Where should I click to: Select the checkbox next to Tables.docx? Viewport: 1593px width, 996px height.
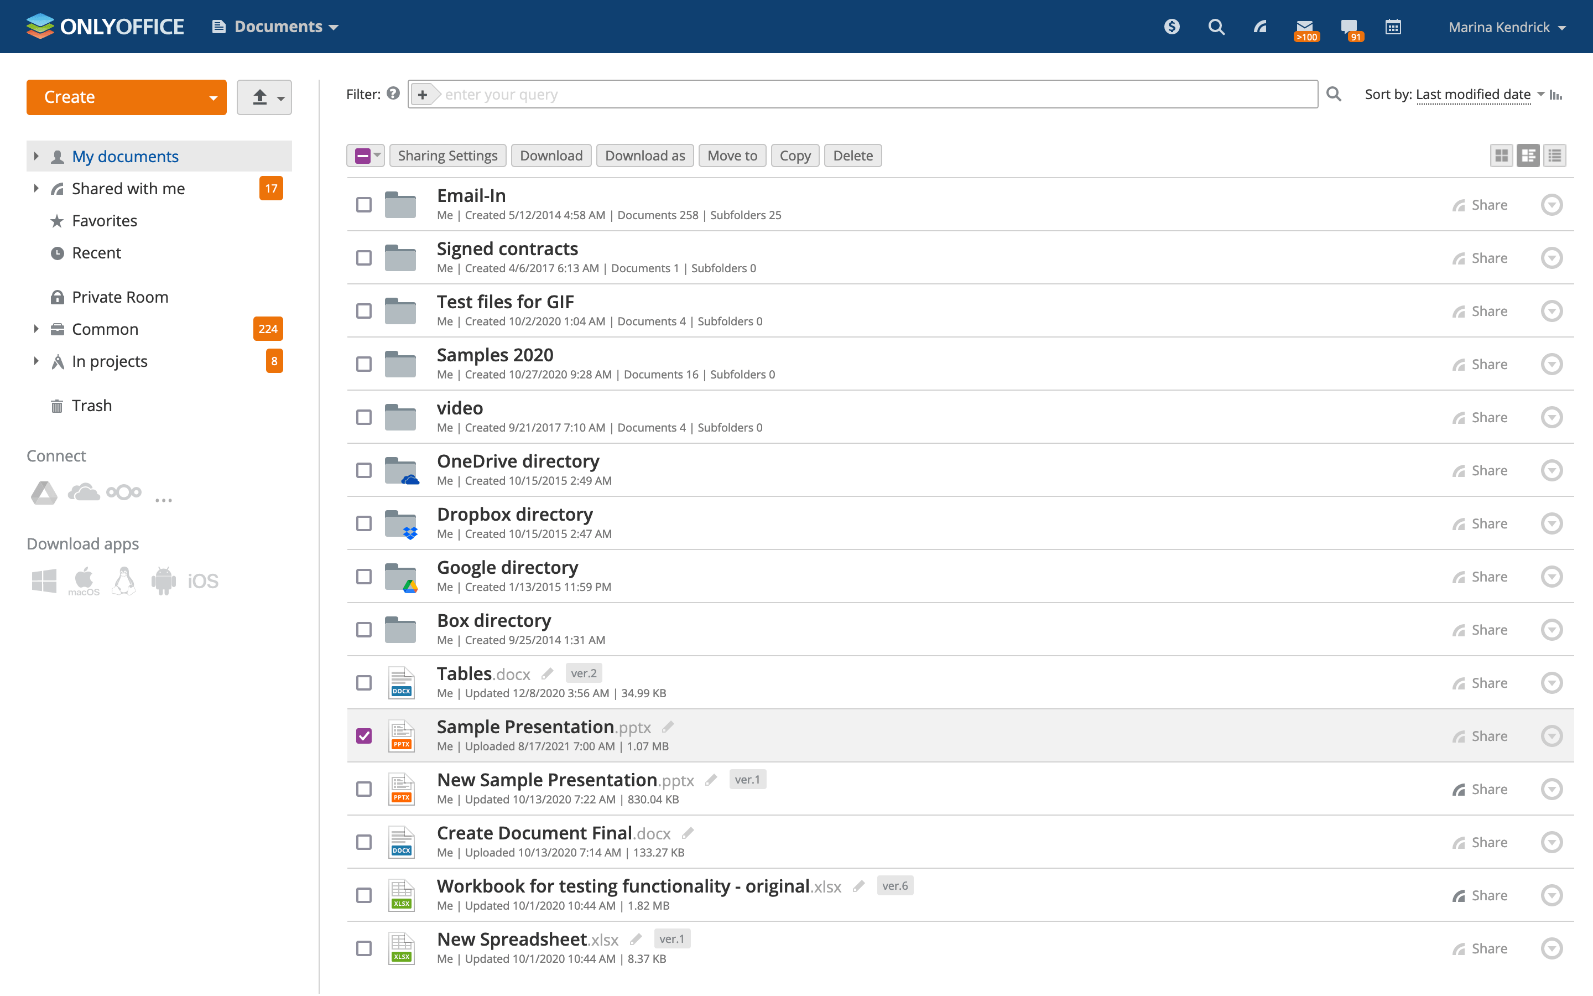[364, 682]
